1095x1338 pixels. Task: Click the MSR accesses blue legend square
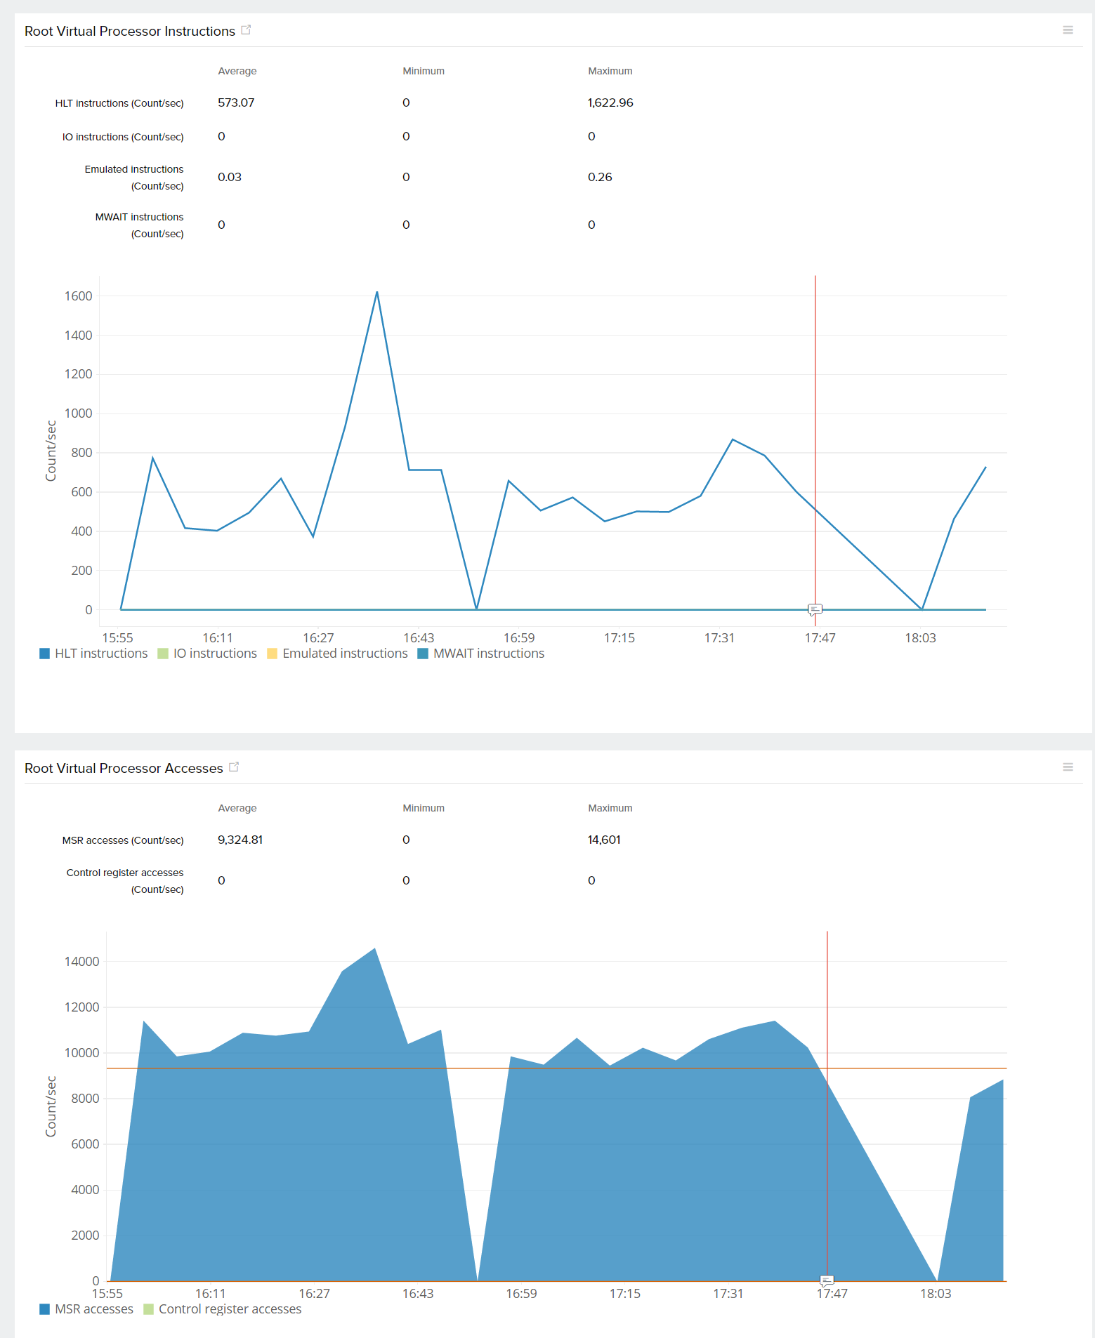[45, 1309]
